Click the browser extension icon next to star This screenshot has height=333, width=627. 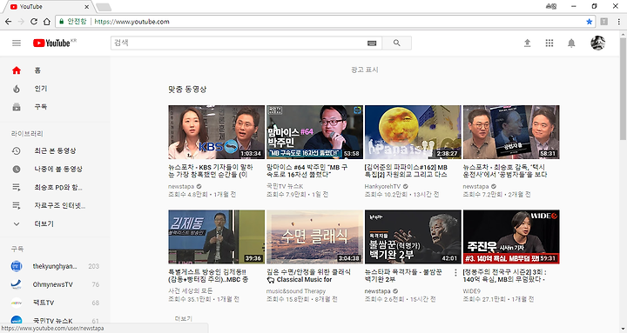[x=604, y=22]
